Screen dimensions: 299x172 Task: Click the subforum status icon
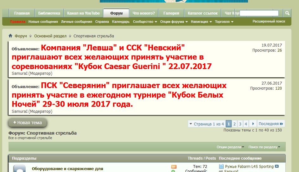click(19, 169)
